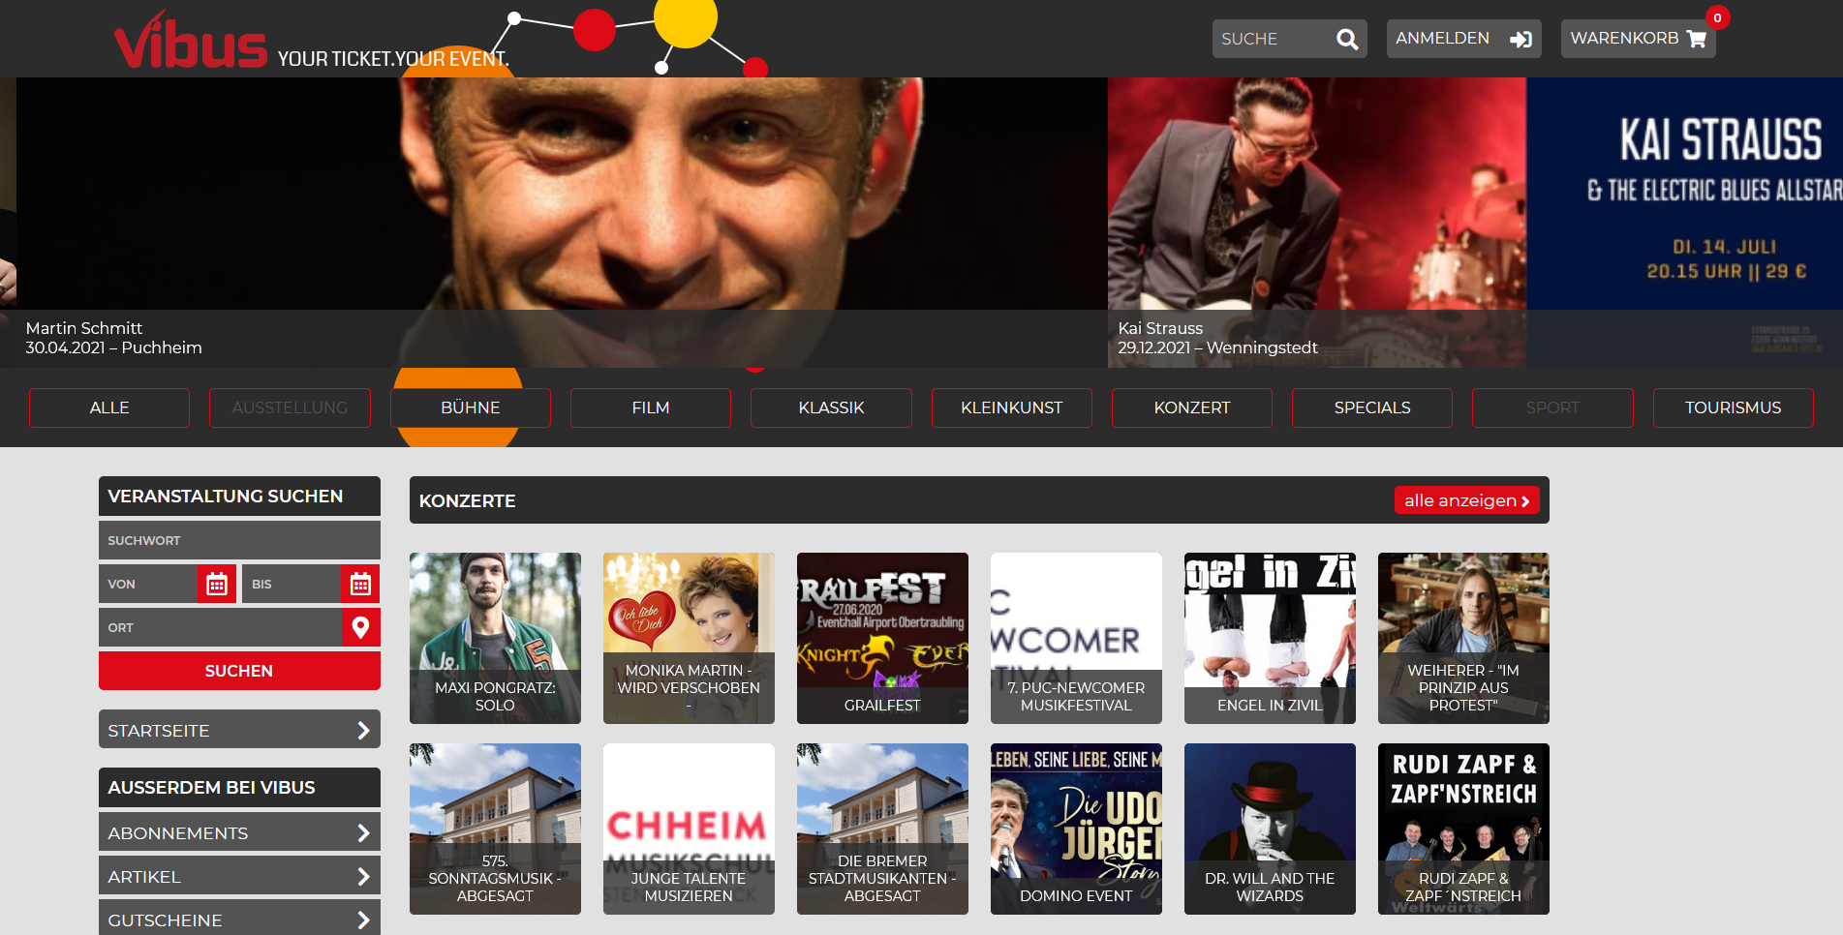This screenshot has width=1843, height=935.
Task: Select the ALLE category tab
Action: pyautogui.click(x=109, y=407)
